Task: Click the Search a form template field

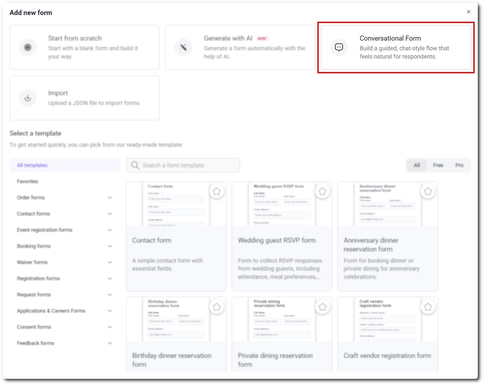Action: pyautogui.click(x=183, y=165)
